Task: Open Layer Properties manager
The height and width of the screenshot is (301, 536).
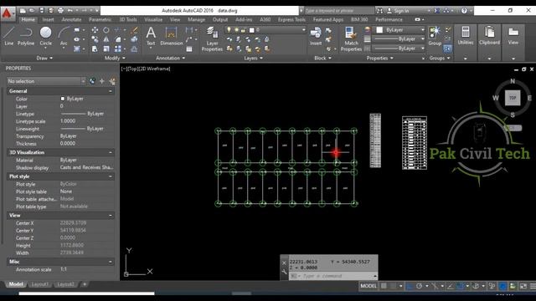Action: click(212, 39)
